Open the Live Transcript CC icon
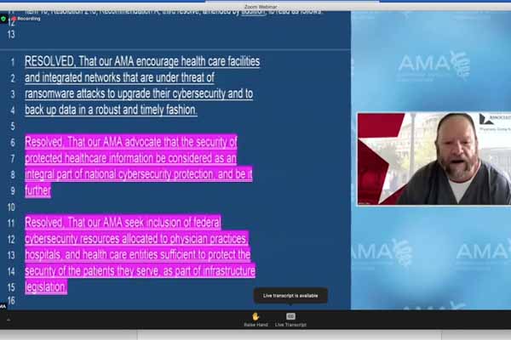Viewport: 511px width, 340px height. tap(290, 316)
